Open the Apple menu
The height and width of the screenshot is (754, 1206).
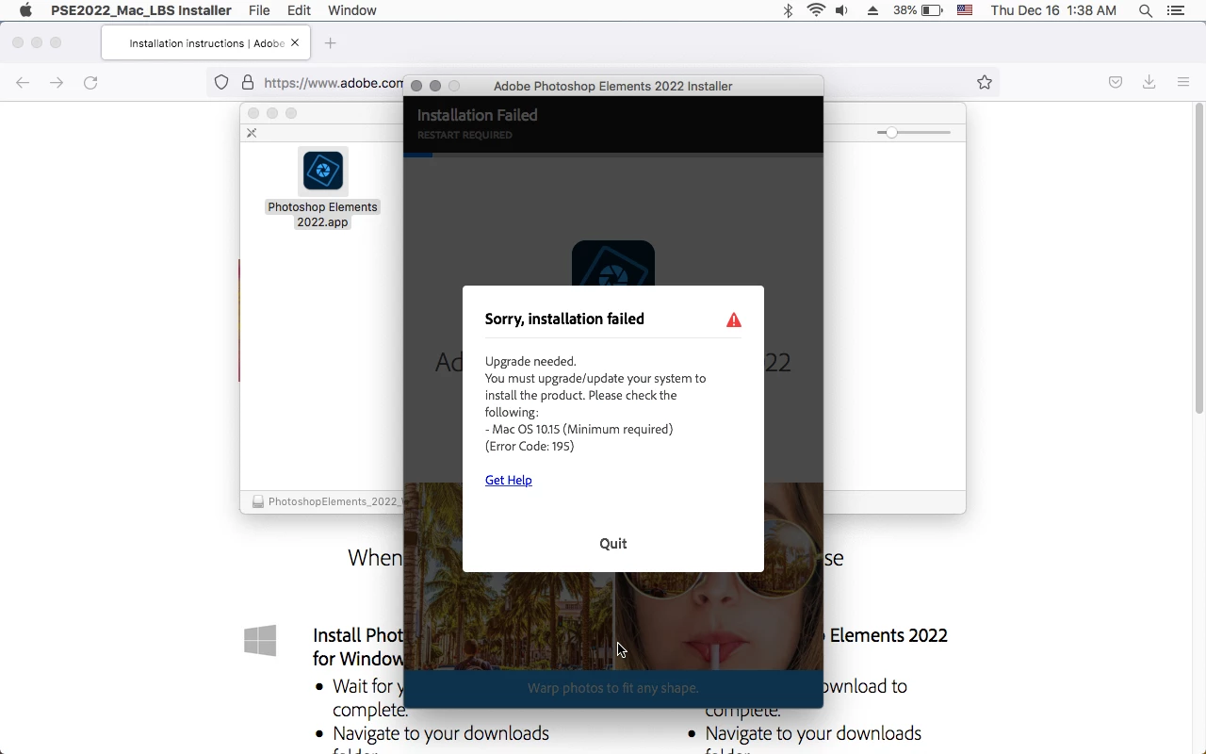pyautogui.click(x=25, y=10)
